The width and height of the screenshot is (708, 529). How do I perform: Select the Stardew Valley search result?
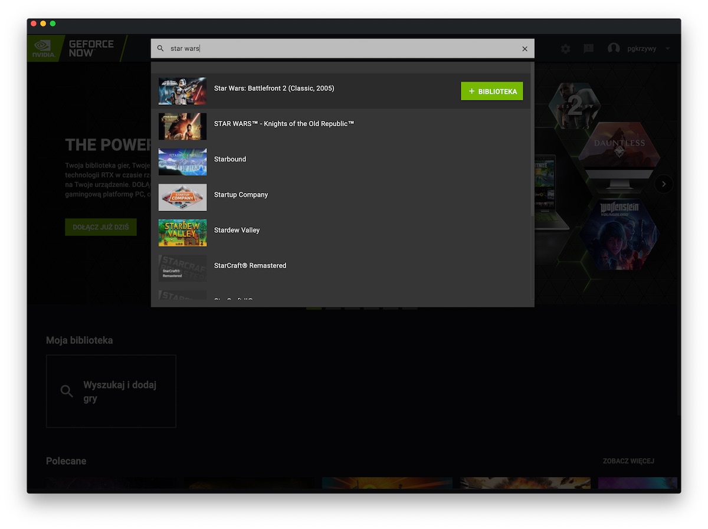click(341, 232)
